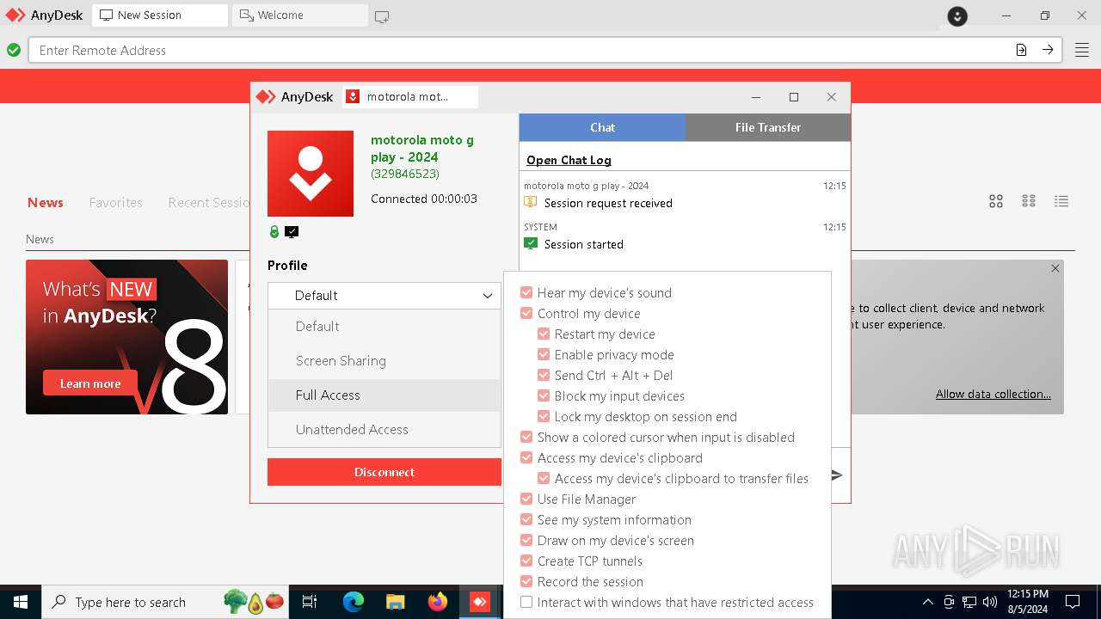Launch Microsoft Edge from taskbar
Screen dimensions: 1101x619
point(354,602)
